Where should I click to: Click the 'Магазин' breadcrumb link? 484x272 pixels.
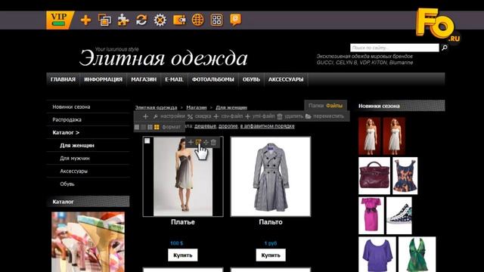click(197, 107)
